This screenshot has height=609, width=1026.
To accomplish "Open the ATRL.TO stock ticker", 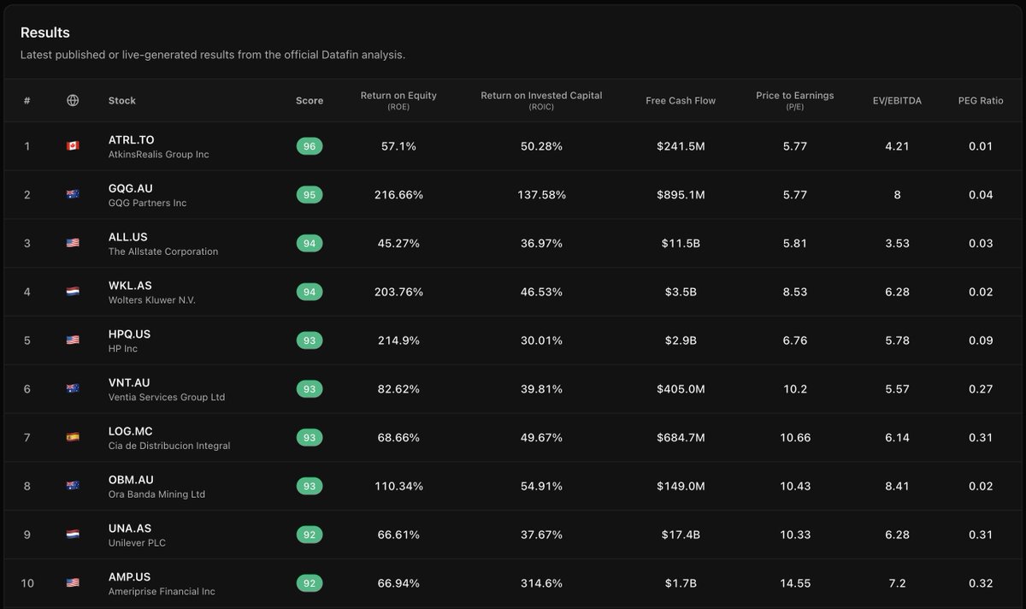I will [132, 139].
